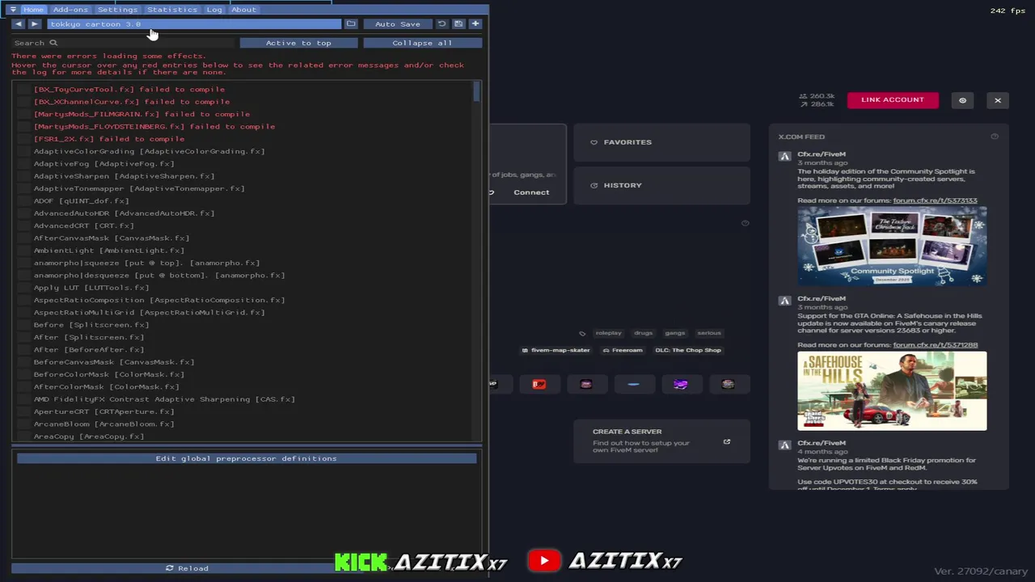Click X.COM FEED help icon

point(995,137)
